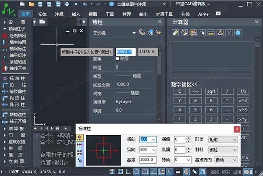
Task: Click the paste value icon in calculator toolbar
Action: (193, 33)
